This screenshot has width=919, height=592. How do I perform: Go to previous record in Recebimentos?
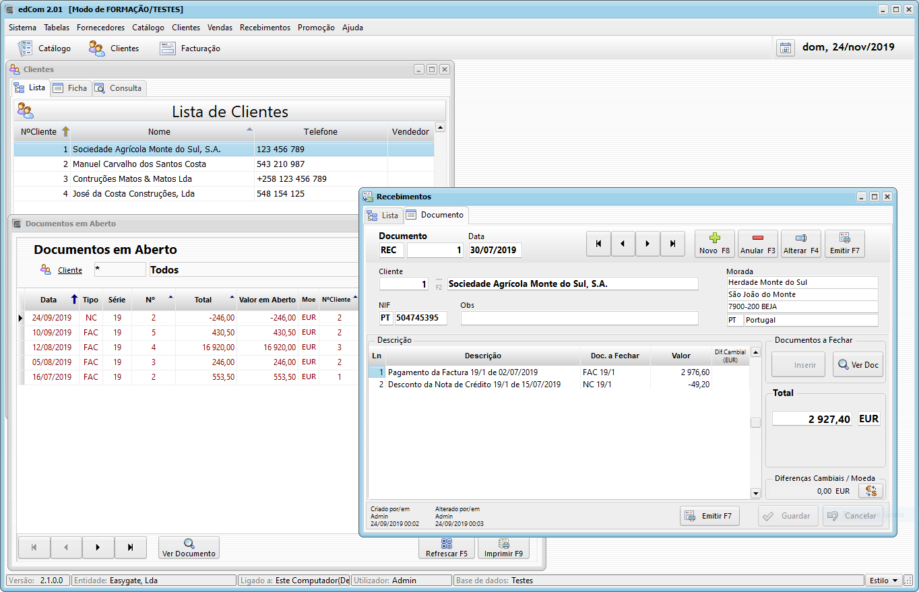click(x=623, y=244)
